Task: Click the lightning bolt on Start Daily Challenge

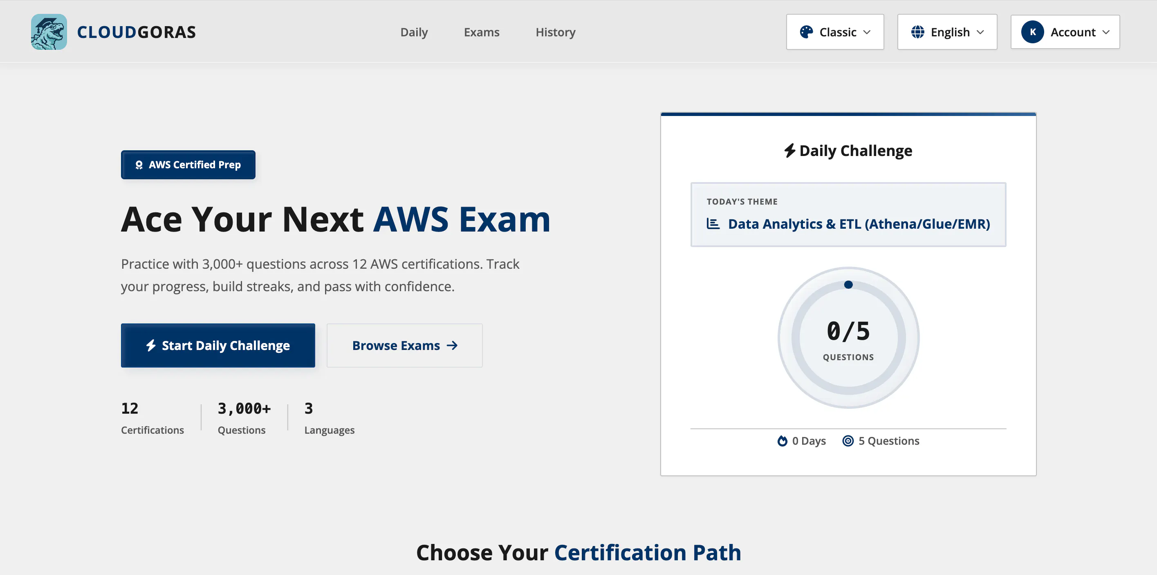Action: [x=151, y=345]
